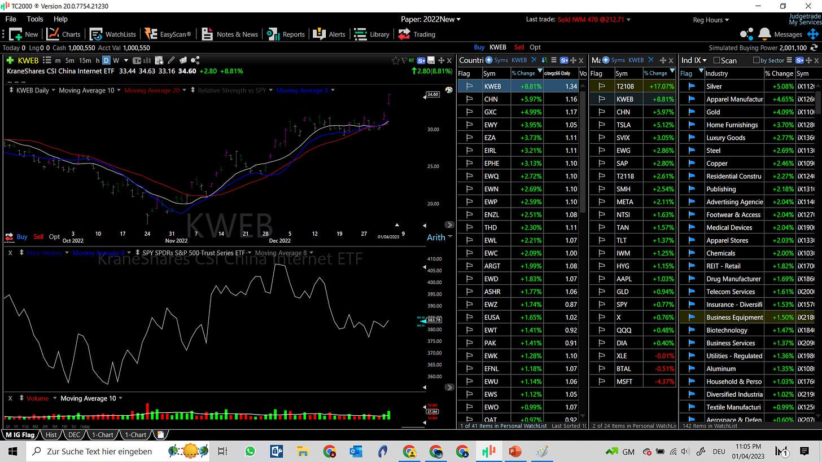
Task: Open the New toolbar button
Action: pos(23,34)
